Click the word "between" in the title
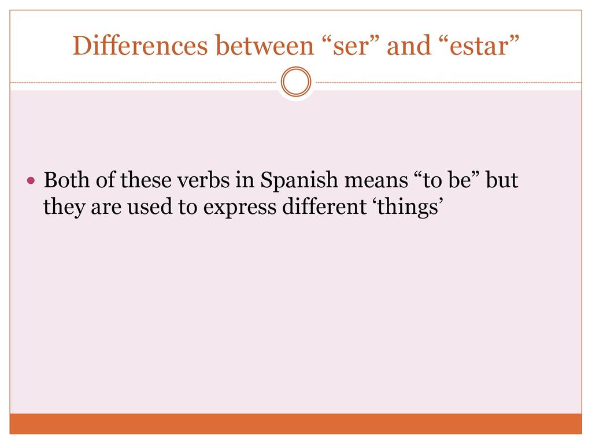The width and height of the screenshot is (592, 444). click(x=265, y=46)
